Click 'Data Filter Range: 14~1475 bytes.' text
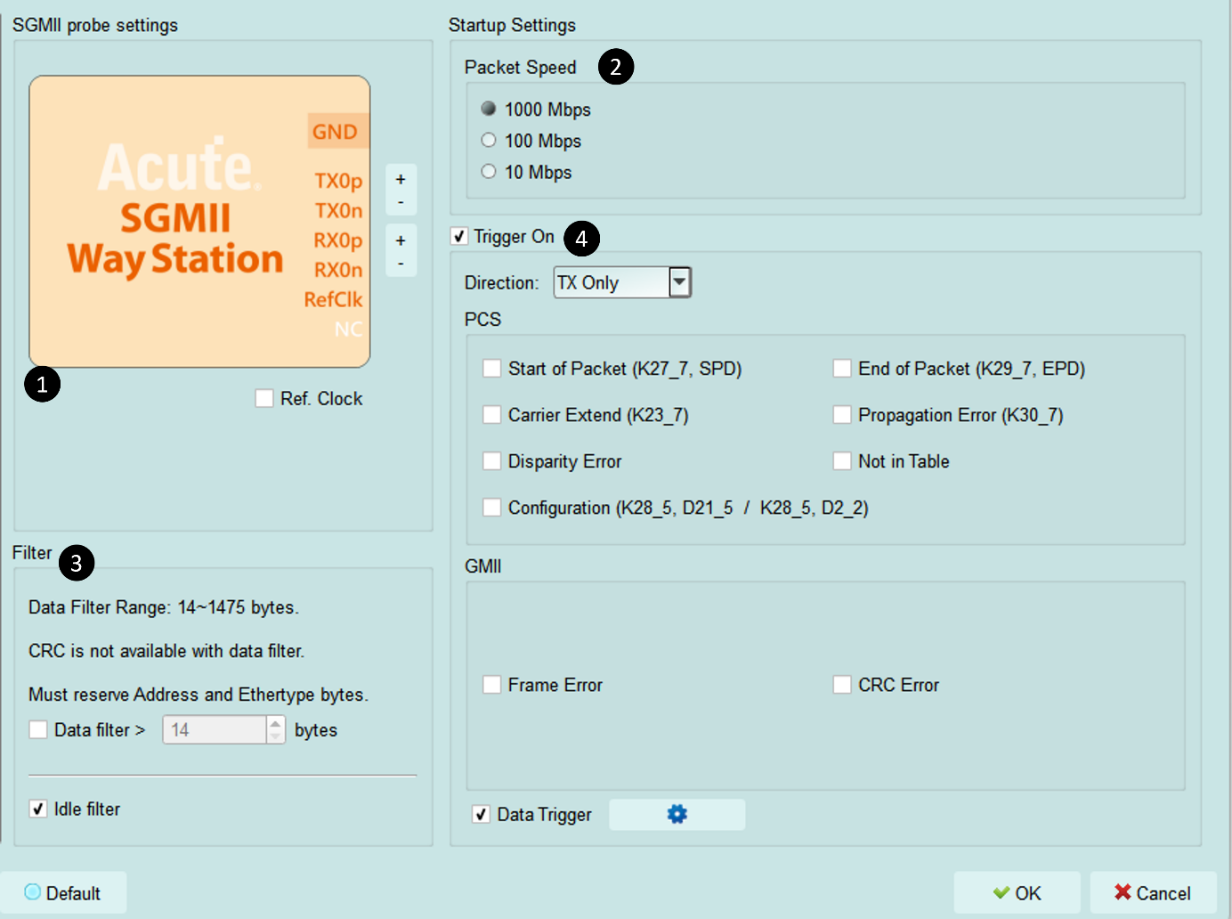The height and width of the screenshot is (919, 1232). click(x=164, y=607)
